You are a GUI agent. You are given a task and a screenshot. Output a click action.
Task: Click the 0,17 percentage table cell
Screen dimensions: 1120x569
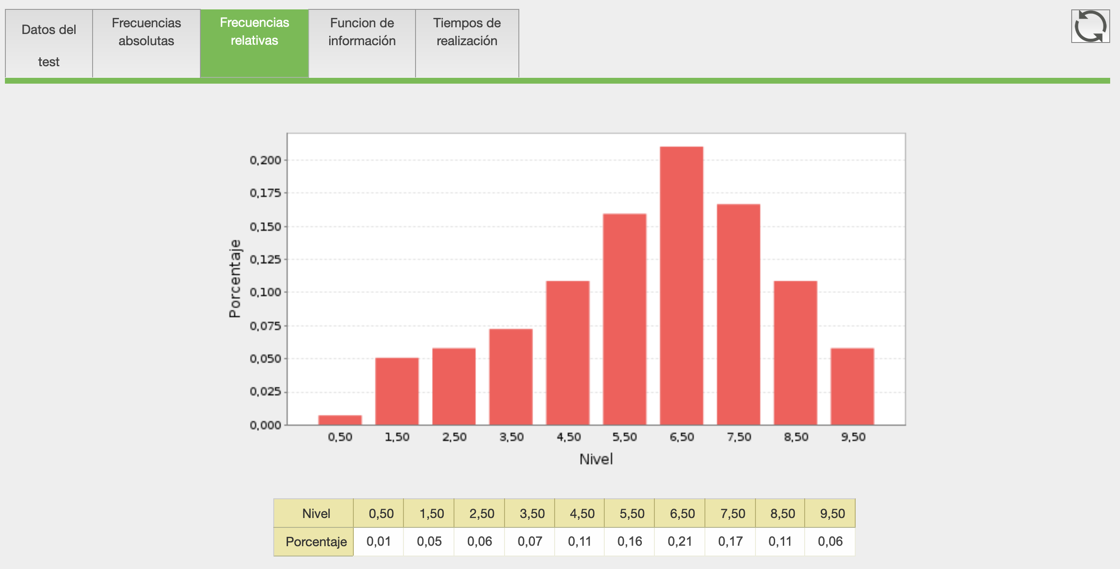pyautogui.click(x=730, y=541)
